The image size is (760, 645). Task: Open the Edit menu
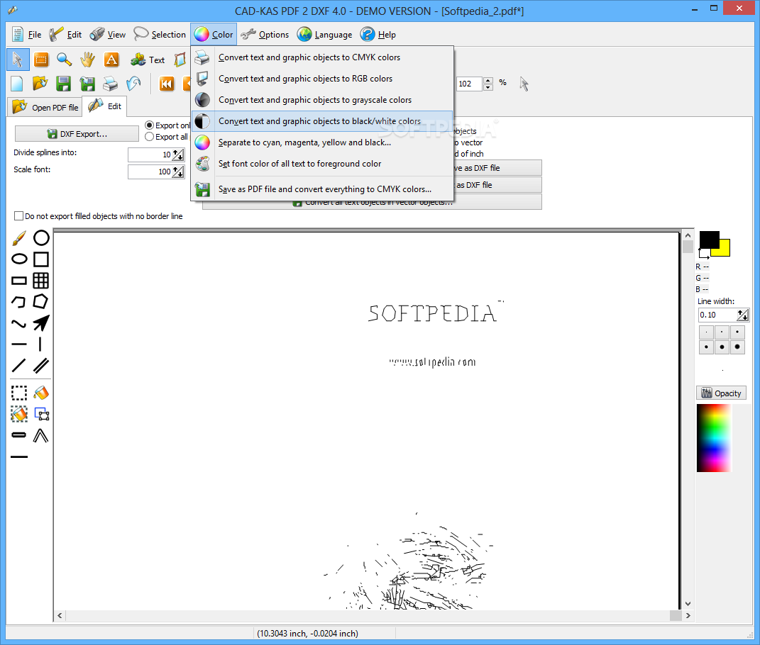pos(65,35)
